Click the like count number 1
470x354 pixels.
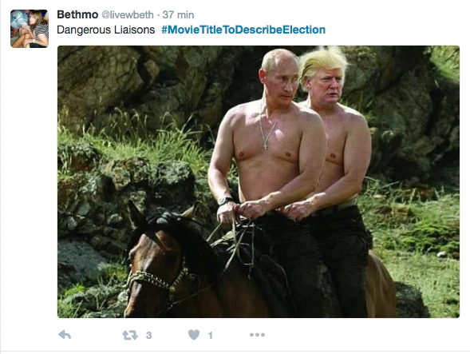click(x=211, y=335)
